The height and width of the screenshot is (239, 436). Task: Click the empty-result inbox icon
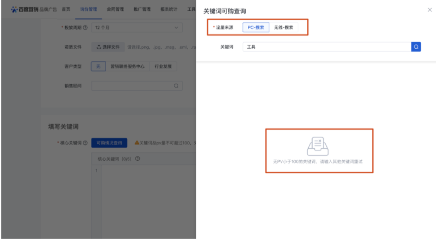pyautogui.click(x=318, y=146)
